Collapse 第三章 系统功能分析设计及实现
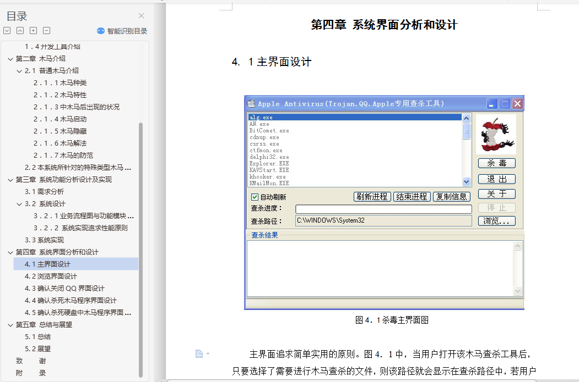The width and height of the screenshot is (579, 382). (10, 180)
